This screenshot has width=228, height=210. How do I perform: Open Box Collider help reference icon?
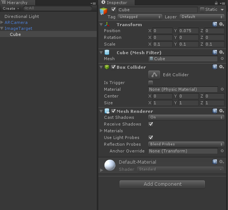click(215, 67)
